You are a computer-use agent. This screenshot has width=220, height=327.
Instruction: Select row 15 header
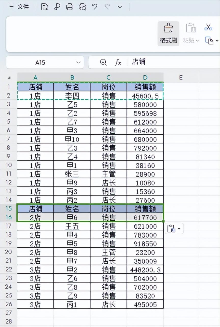point(8,208)
